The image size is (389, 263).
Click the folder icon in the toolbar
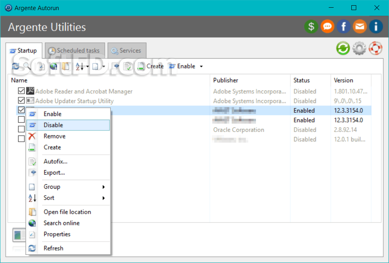click(66, 66)
